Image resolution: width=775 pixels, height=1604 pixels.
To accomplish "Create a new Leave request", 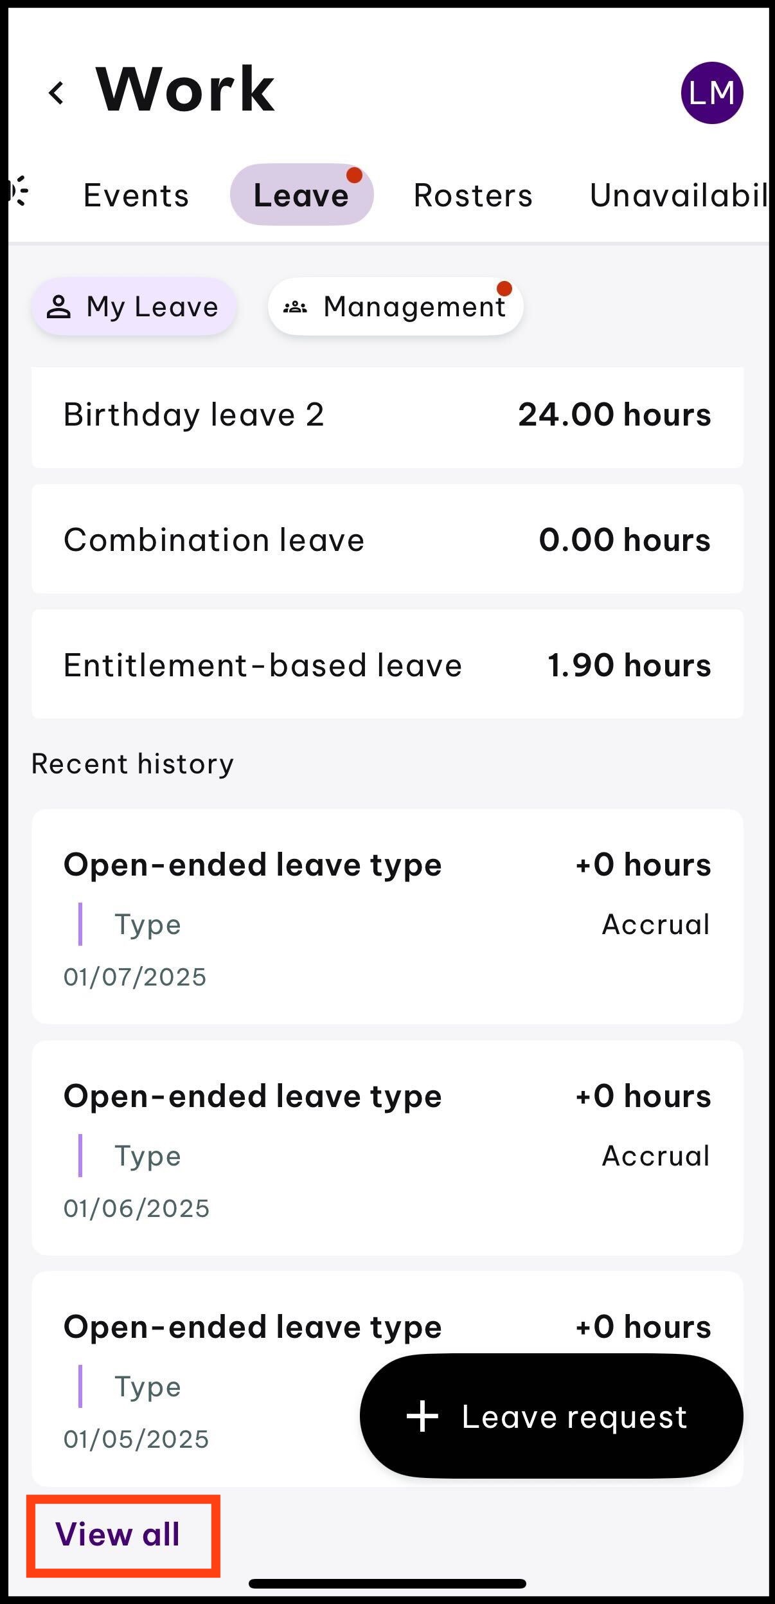I will pos(551,1416).
